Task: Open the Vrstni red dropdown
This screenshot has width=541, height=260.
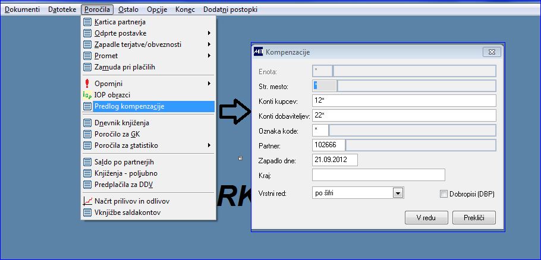Action: pyautogui.click(x=398, y=193)
